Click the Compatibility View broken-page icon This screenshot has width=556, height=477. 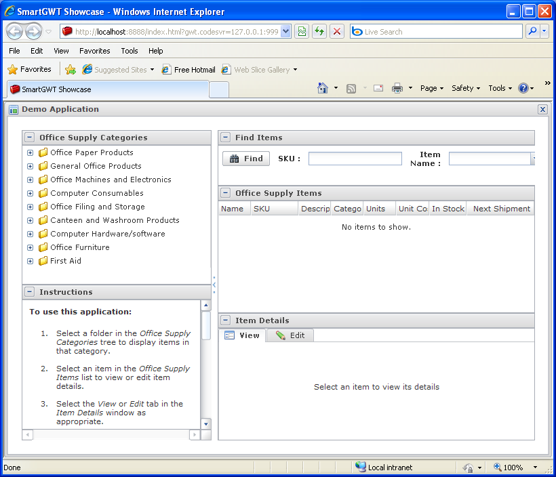click(302, 32)
